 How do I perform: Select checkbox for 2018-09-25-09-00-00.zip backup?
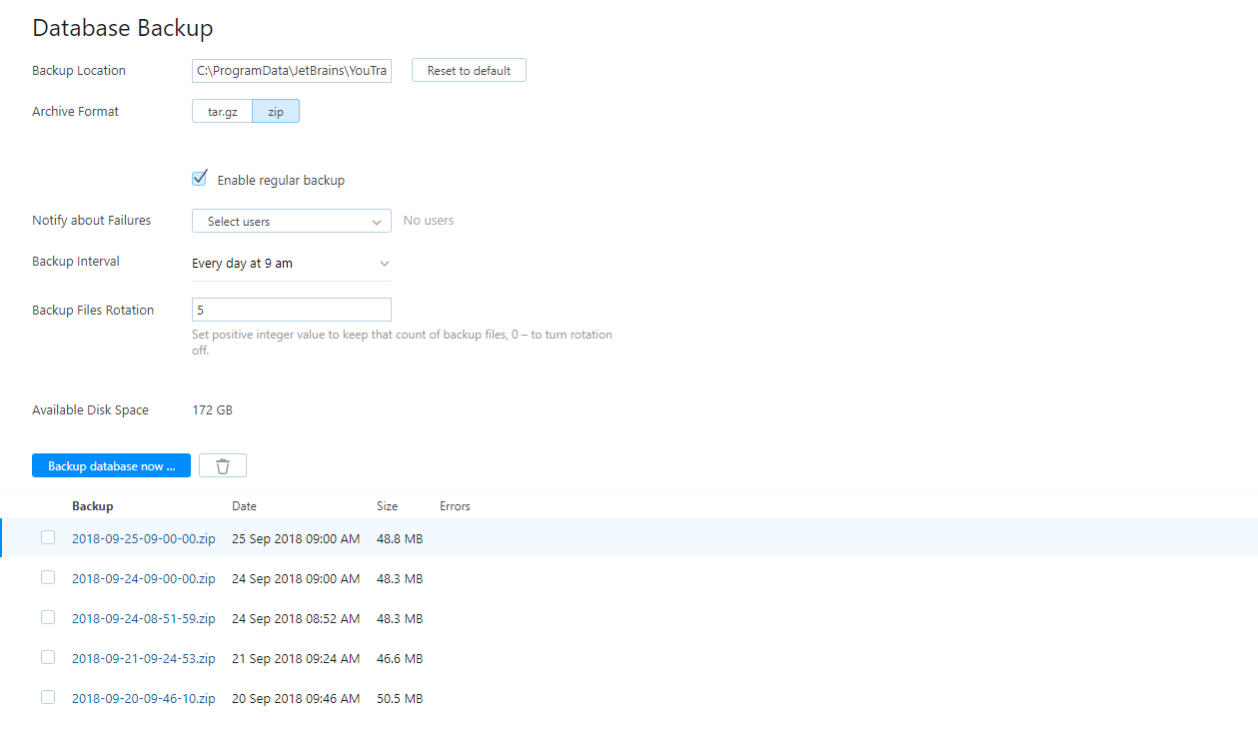point(47,537)
